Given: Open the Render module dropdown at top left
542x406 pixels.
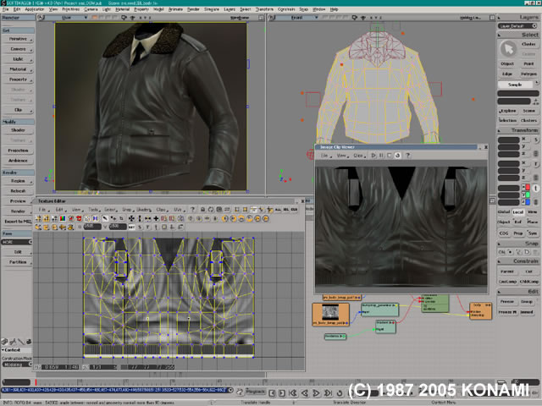Looking at the screenshot, I should [18, 18].
